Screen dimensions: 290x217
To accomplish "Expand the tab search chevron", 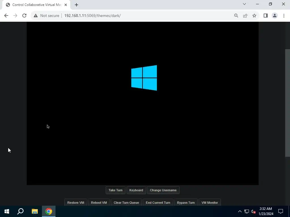I will tap(244, 4).
